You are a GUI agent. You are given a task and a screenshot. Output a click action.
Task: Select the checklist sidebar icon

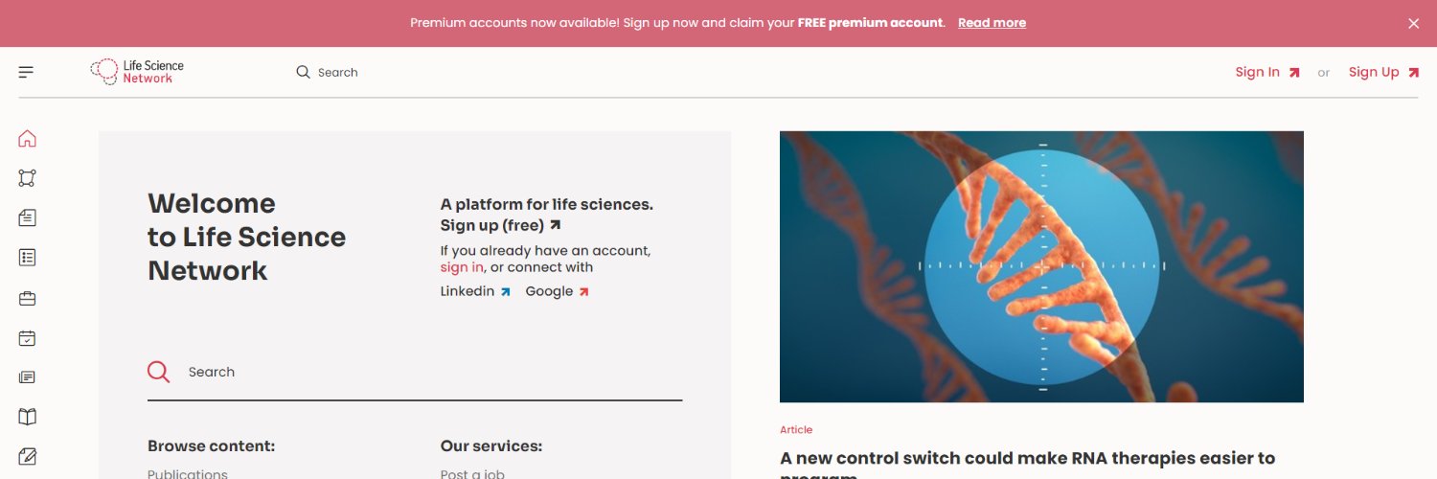pyautogui.click(x=27, y=257)
